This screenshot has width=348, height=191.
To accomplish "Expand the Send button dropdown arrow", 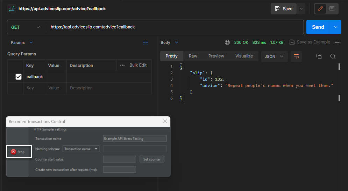I will point(336,27).
